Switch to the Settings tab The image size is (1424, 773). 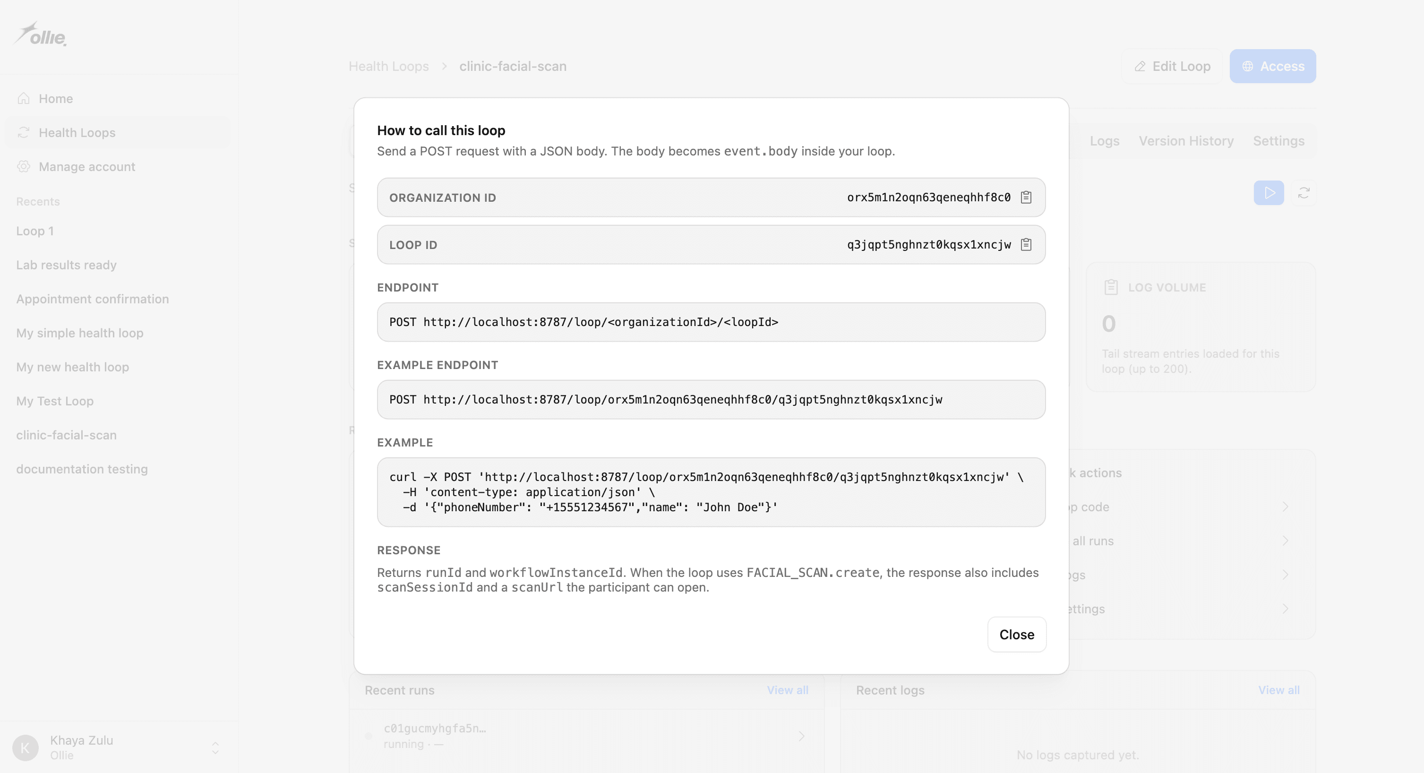pos(1278,141)
